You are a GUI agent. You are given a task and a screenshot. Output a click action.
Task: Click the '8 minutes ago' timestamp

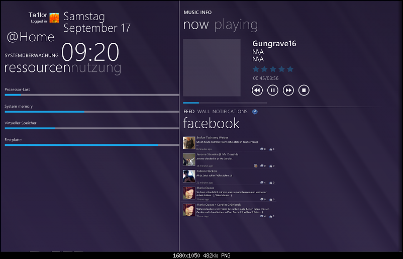point(204,149)
